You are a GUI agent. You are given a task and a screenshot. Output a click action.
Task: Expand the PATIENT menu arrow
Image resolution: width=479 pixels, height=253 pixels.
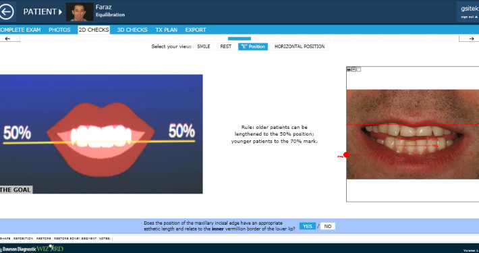click(x=61, y=12)
